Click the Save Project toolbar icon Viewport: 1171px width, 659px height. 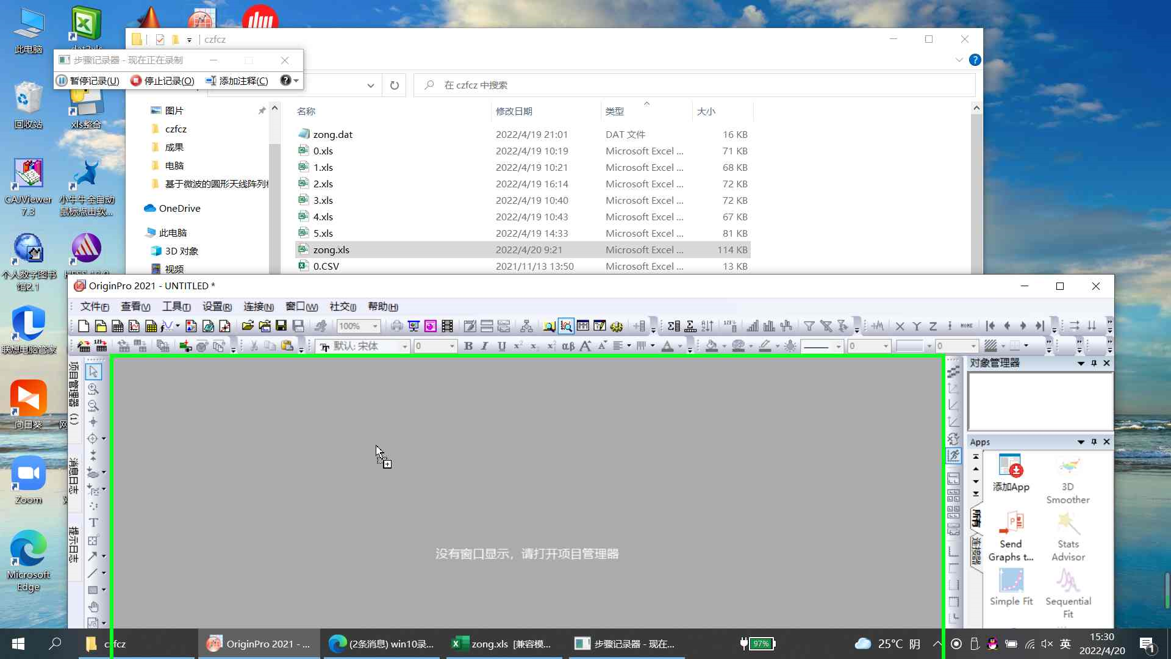(280, 326)
